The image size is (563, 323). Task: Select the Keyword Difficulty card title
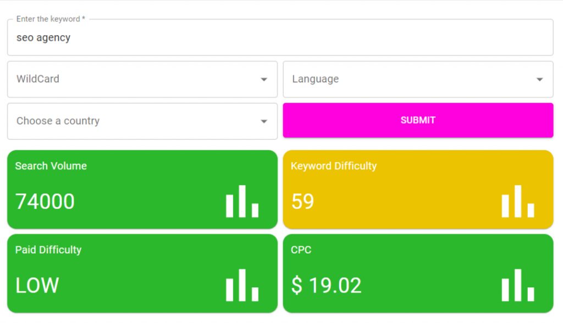333,166
